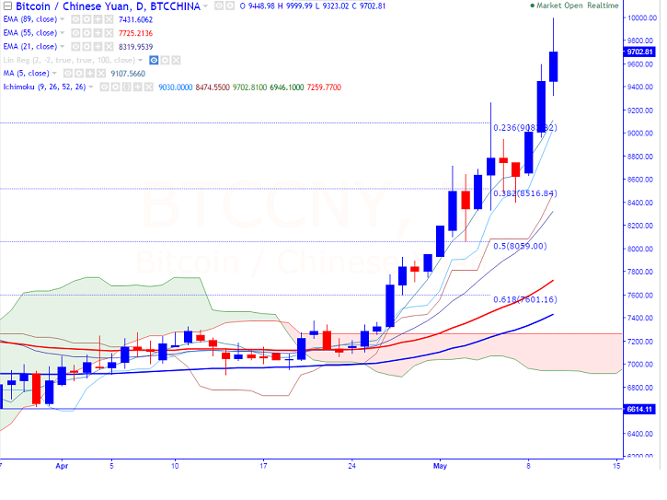Click the Realtime status label
The width and height of the screenshot is (667, 500).
604,6
